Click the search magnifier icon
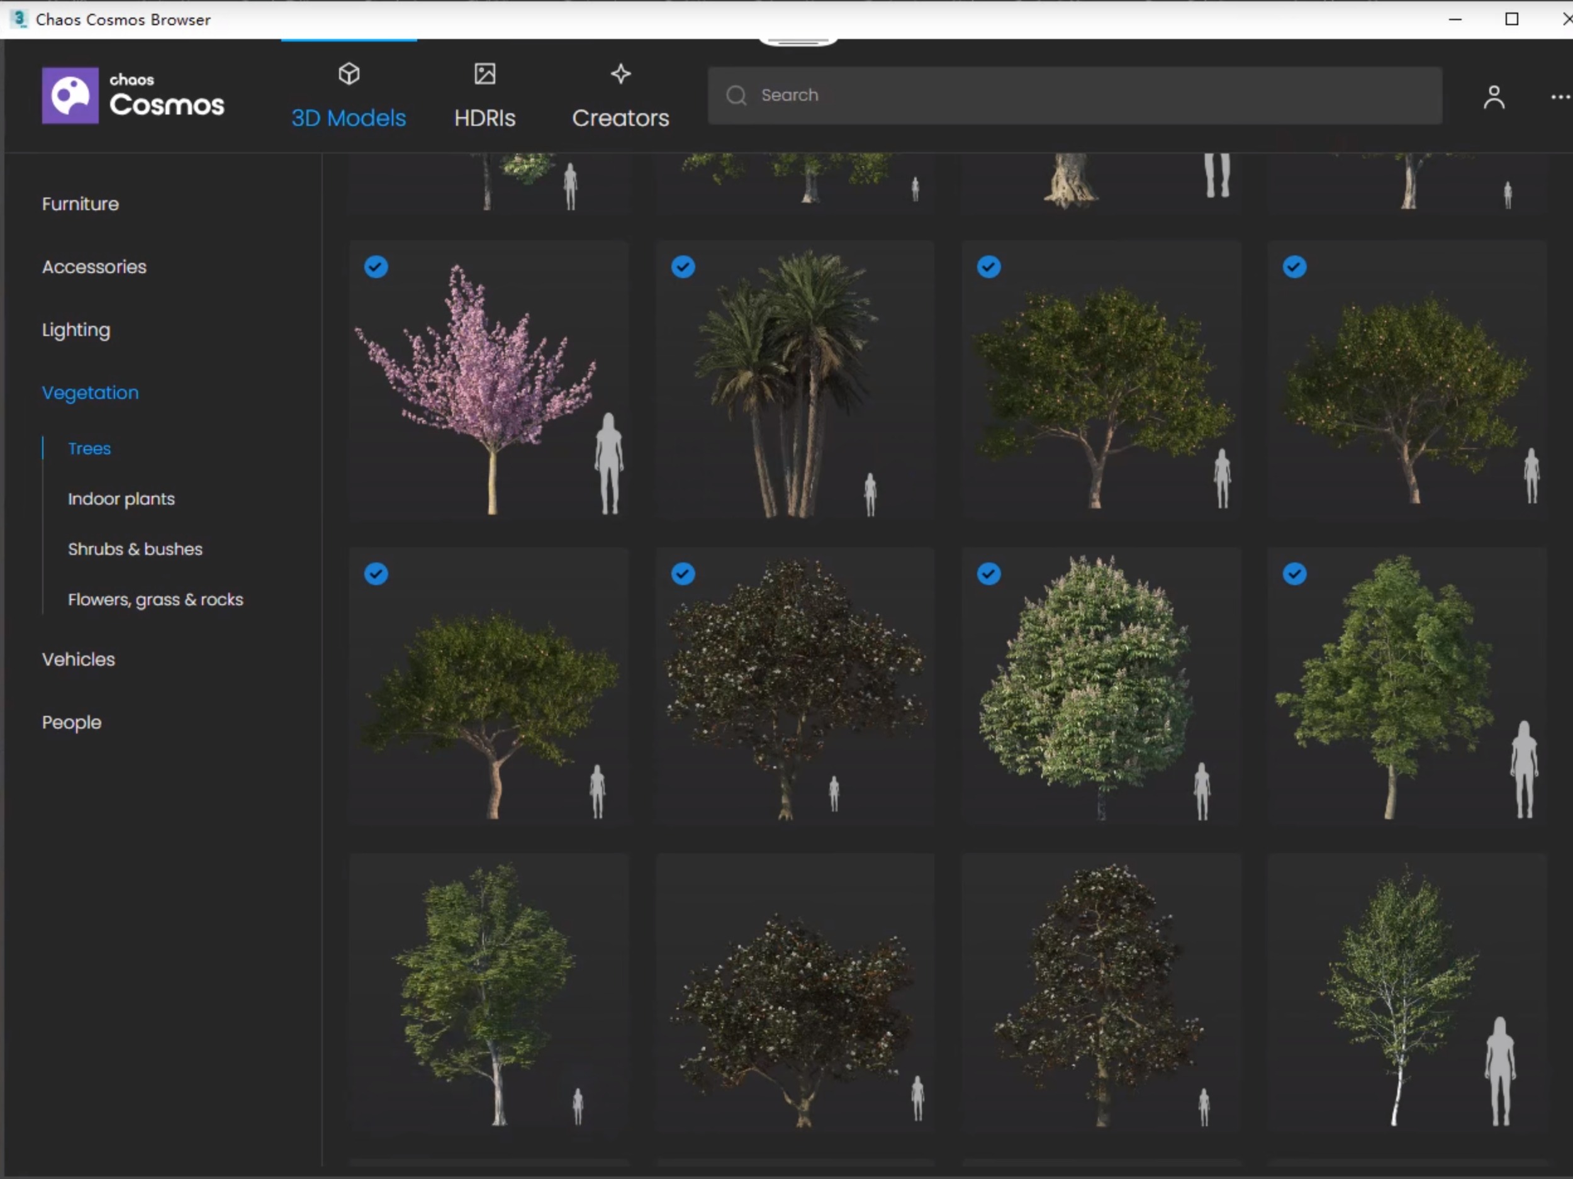The image size is (1573, 1179). [736, 94]
